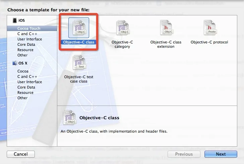Select the Objective-C category template icon
The image size is (244, 164).
(122, 28)
